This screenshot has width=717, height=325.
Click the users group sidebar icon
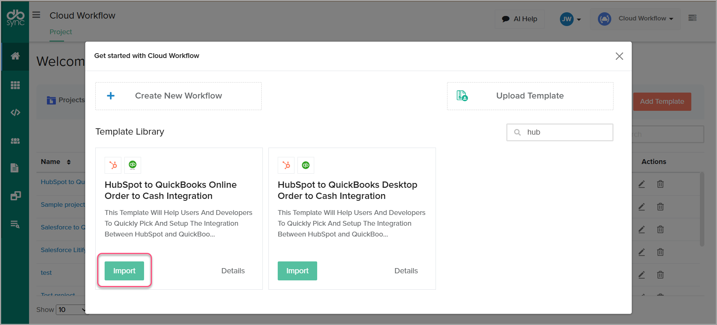pos(15,141)
